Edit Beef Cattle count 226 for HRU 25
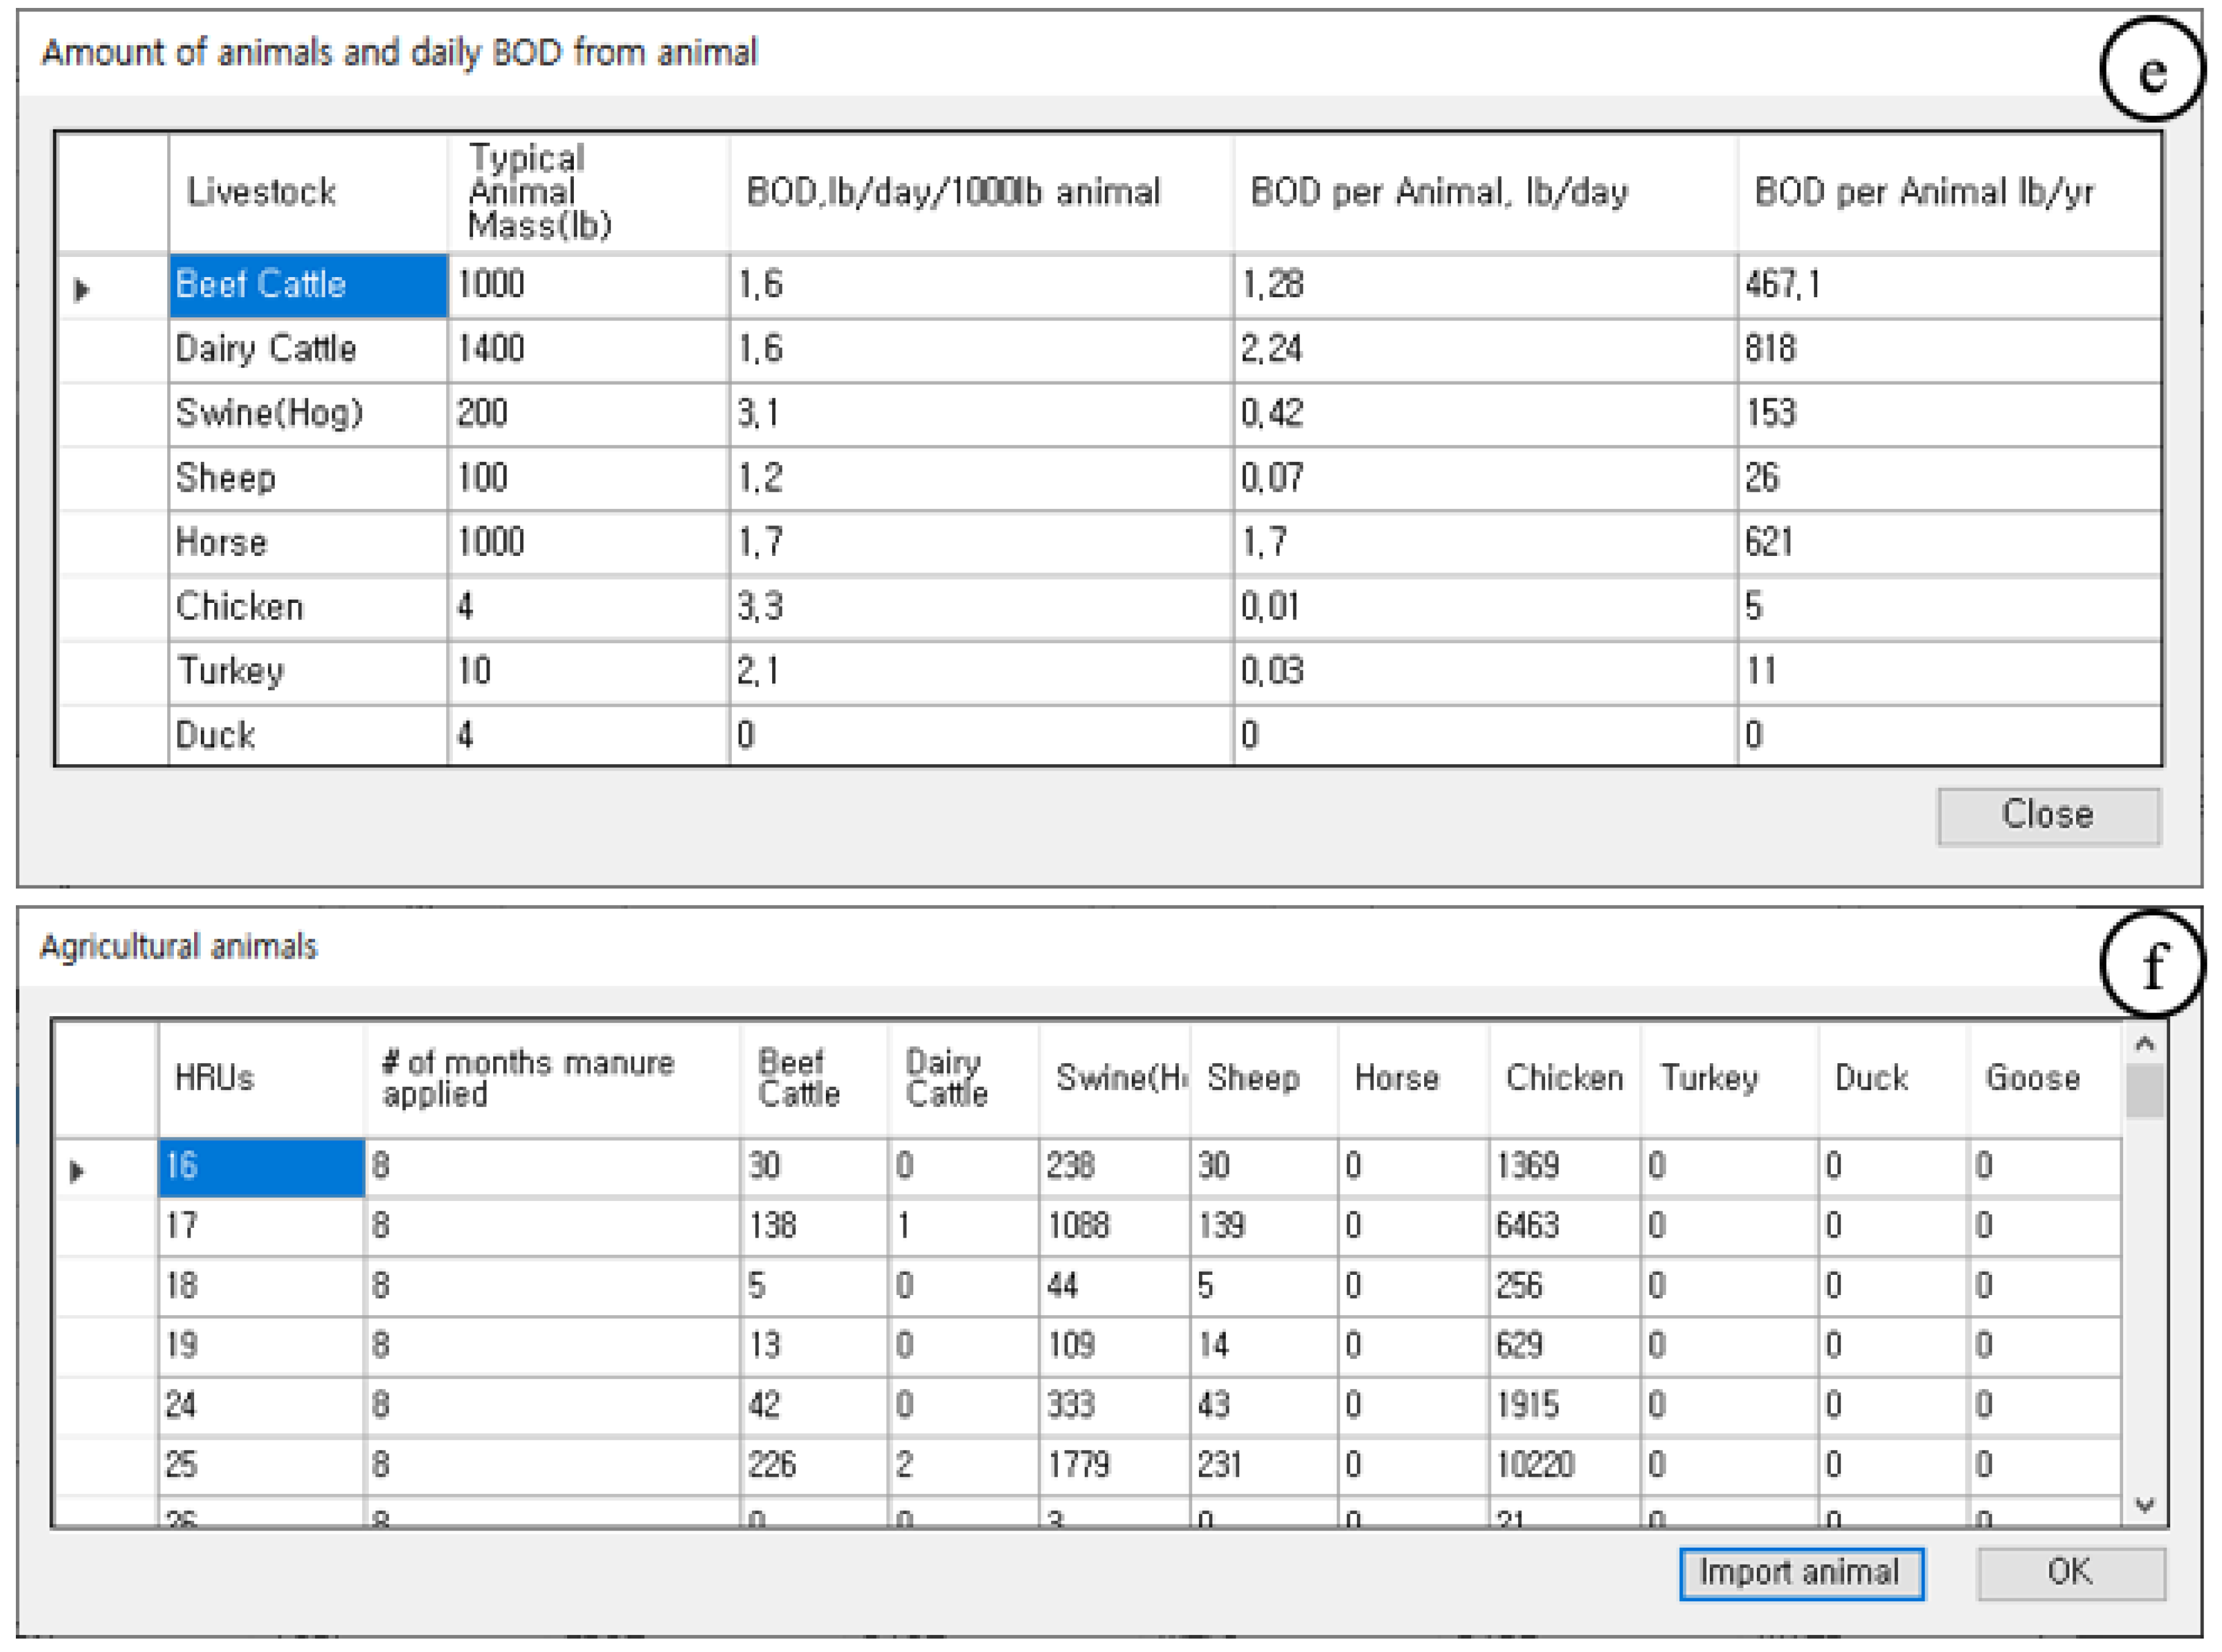This screenshot has height=1652, width=2222. (812, 1465)
